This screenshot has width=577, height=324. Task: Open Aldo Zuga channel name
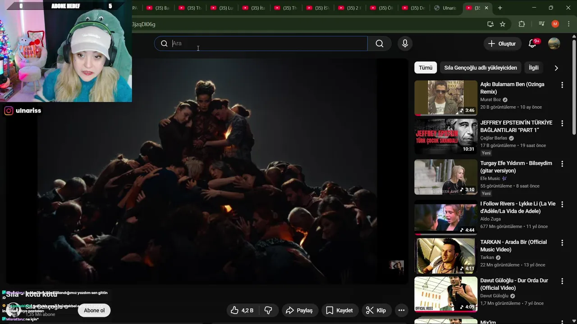pos(490,219)
